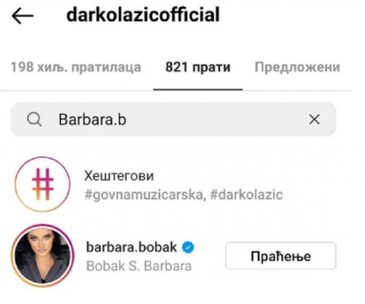
Task: Switch to the 198 хиљ. пратилаца tab
Action: [x=76, y=67]
